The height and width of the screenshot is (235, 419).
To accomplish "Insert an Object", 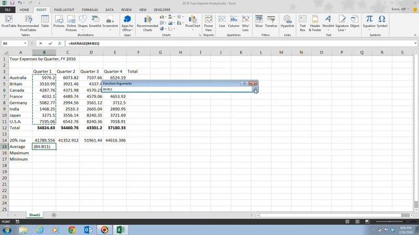I will click(355, 22).
